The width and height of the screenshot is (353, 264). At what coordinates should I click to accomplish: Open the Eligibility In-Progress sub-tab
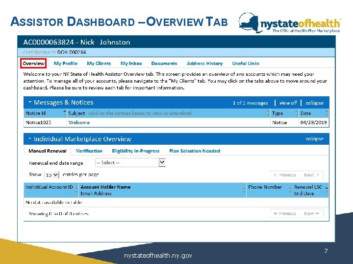[x=136, y=151]
